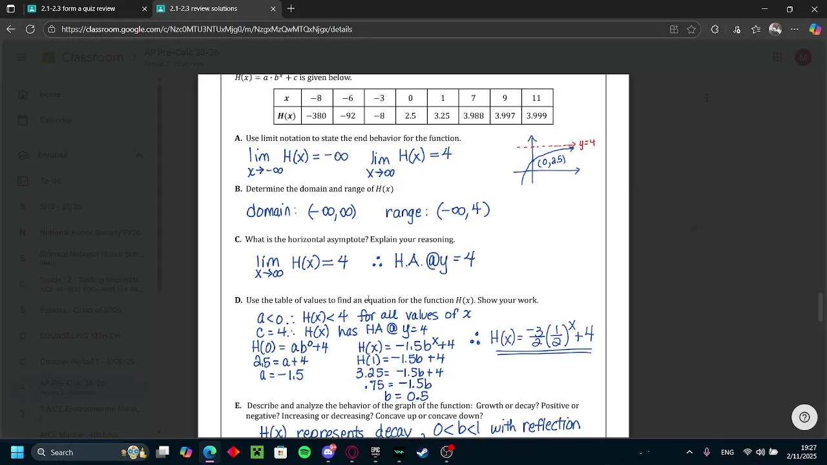Open Steam from the taskbar
Screen dimensions: 827x465
point(423,452)
